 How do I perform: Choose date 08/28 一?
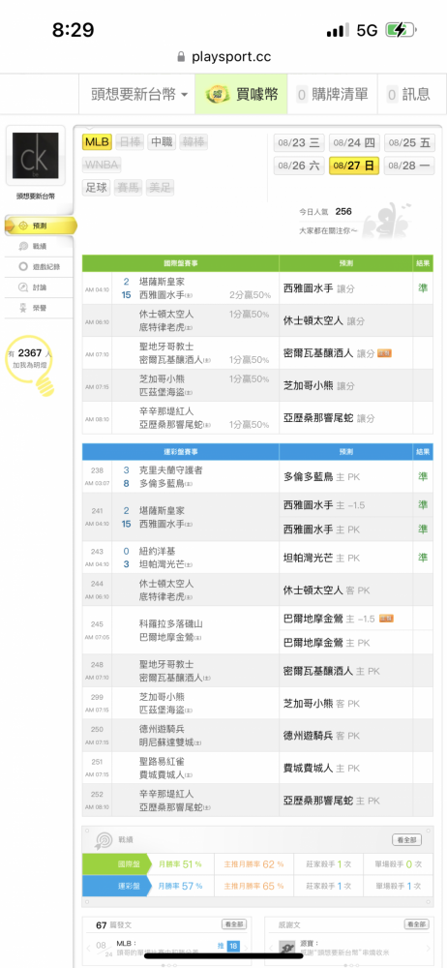tap(408, 166)
